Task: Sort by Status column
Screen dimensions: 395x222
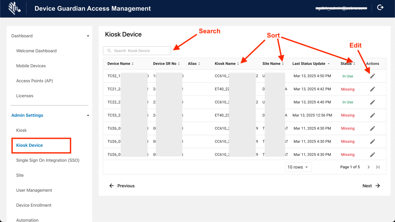Action: click(x=354, y=64)
